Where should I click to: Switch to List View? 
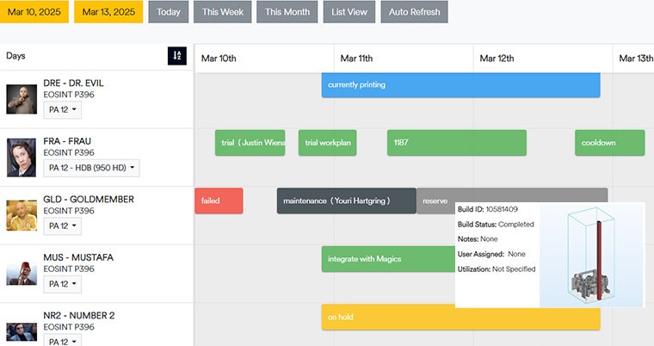point(349,12)
